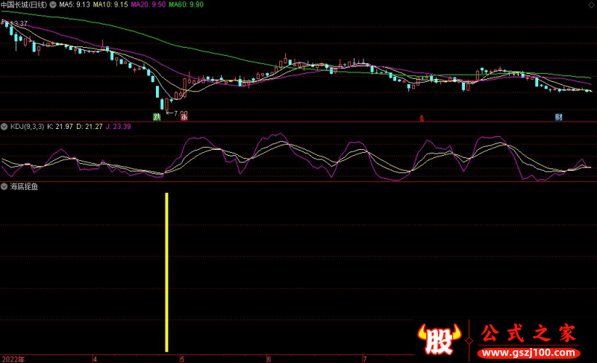Click the yellow signal bar in 海底捉鱼 panel
This screenshot has width=597, height=363.
[x=166, y=272]
